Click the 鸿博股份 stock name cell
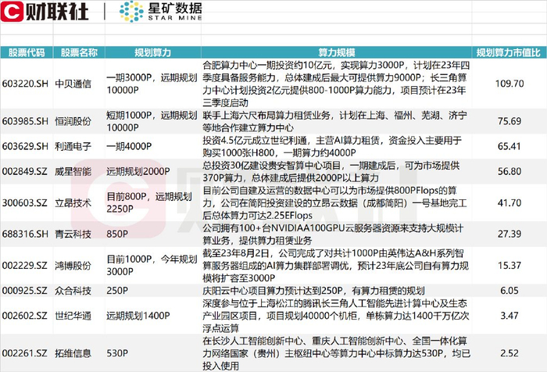 [73, 266]
